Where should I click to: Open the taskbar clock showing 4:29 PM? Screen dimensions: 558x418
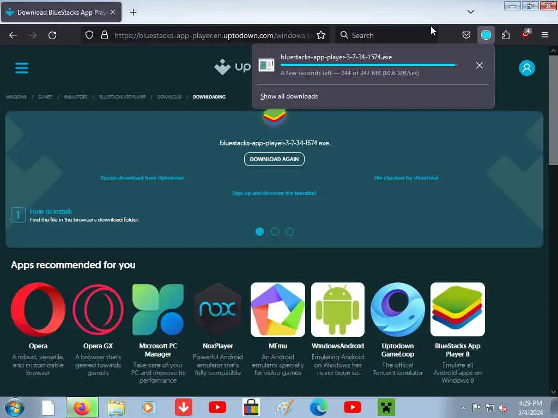(x=531, y=408)
